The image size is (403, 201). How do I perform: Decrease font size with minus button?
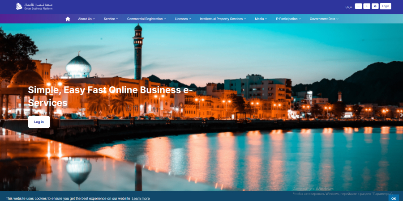coord(358,6)
